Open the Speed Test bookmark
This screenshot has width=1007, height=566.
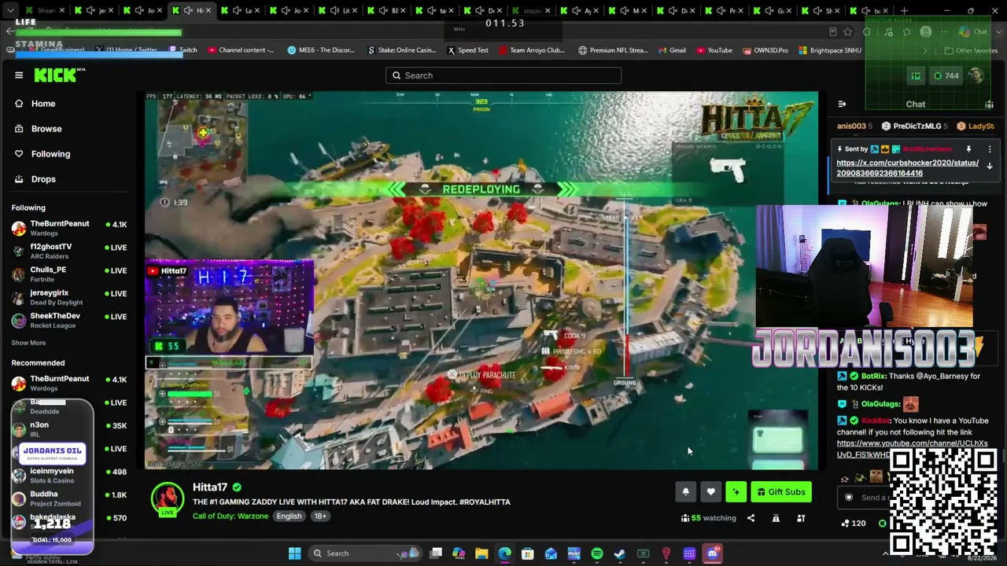coord(468,50)
